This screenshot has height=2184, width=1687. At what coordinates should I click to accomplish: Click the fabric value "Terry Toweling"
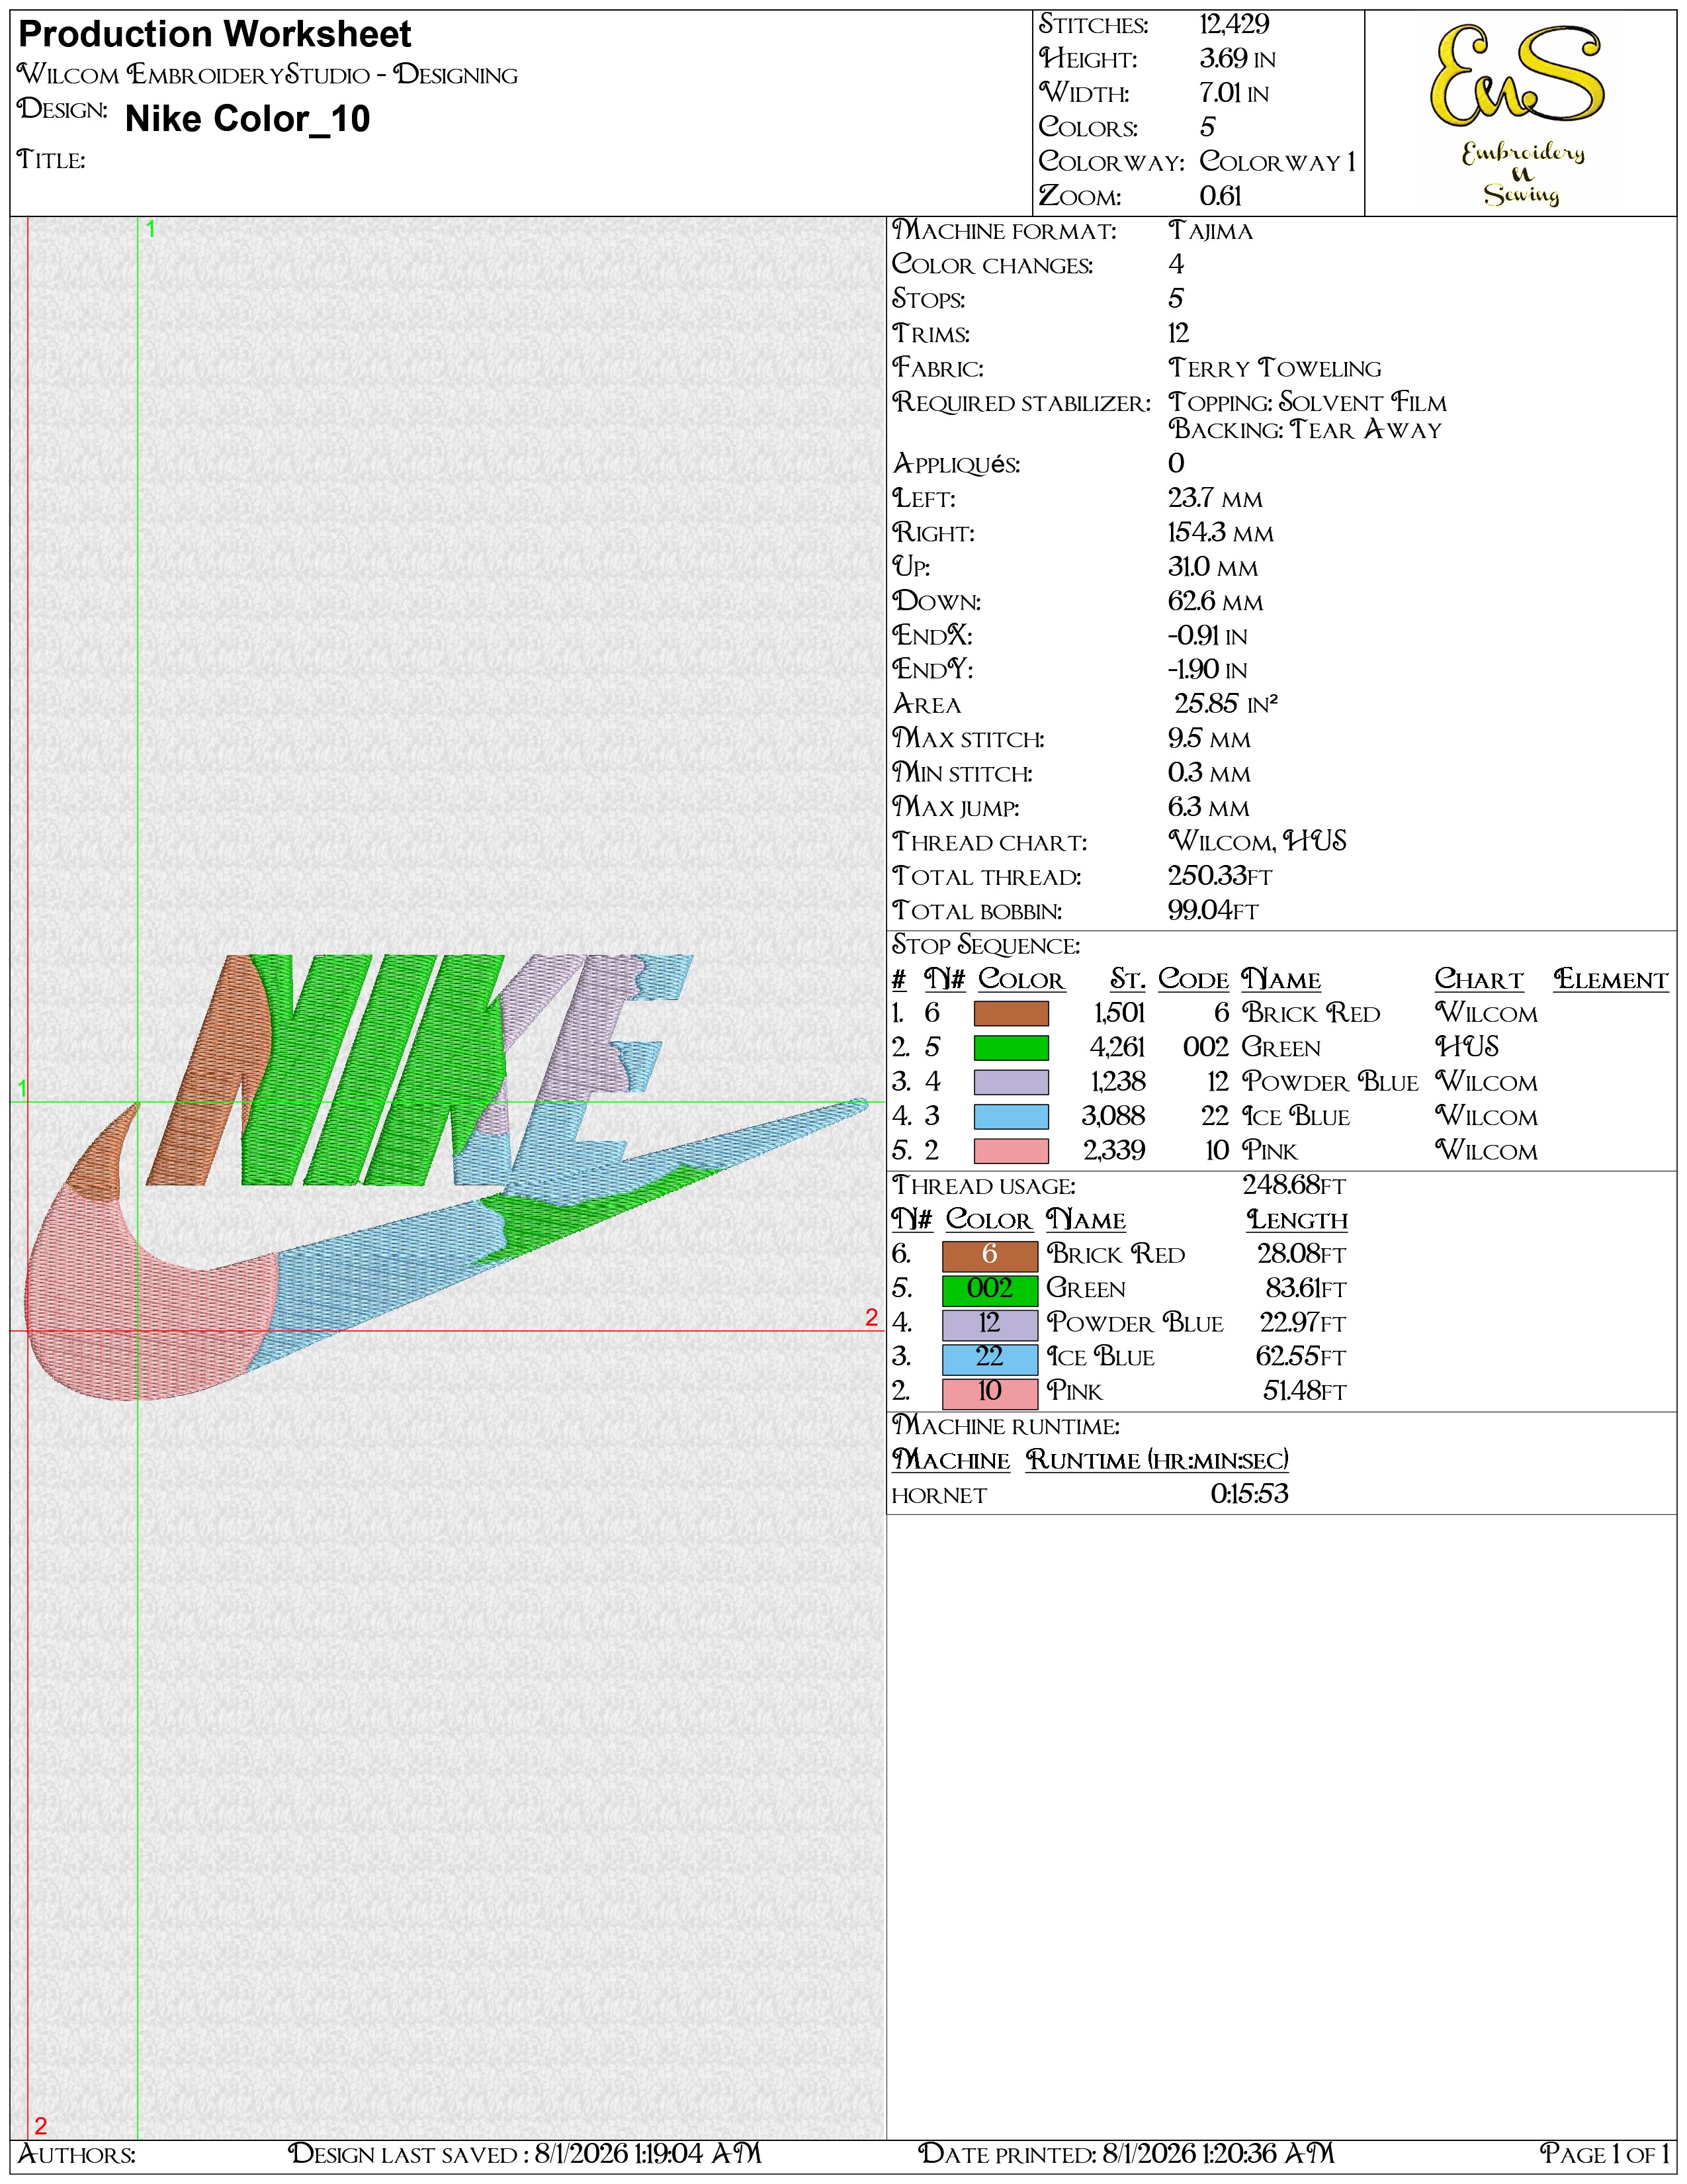pyautogui.click(x=1274, y=368)
